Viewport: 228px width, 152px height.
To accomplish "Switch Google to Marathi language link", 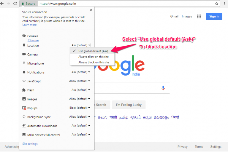I will [113, 117].
